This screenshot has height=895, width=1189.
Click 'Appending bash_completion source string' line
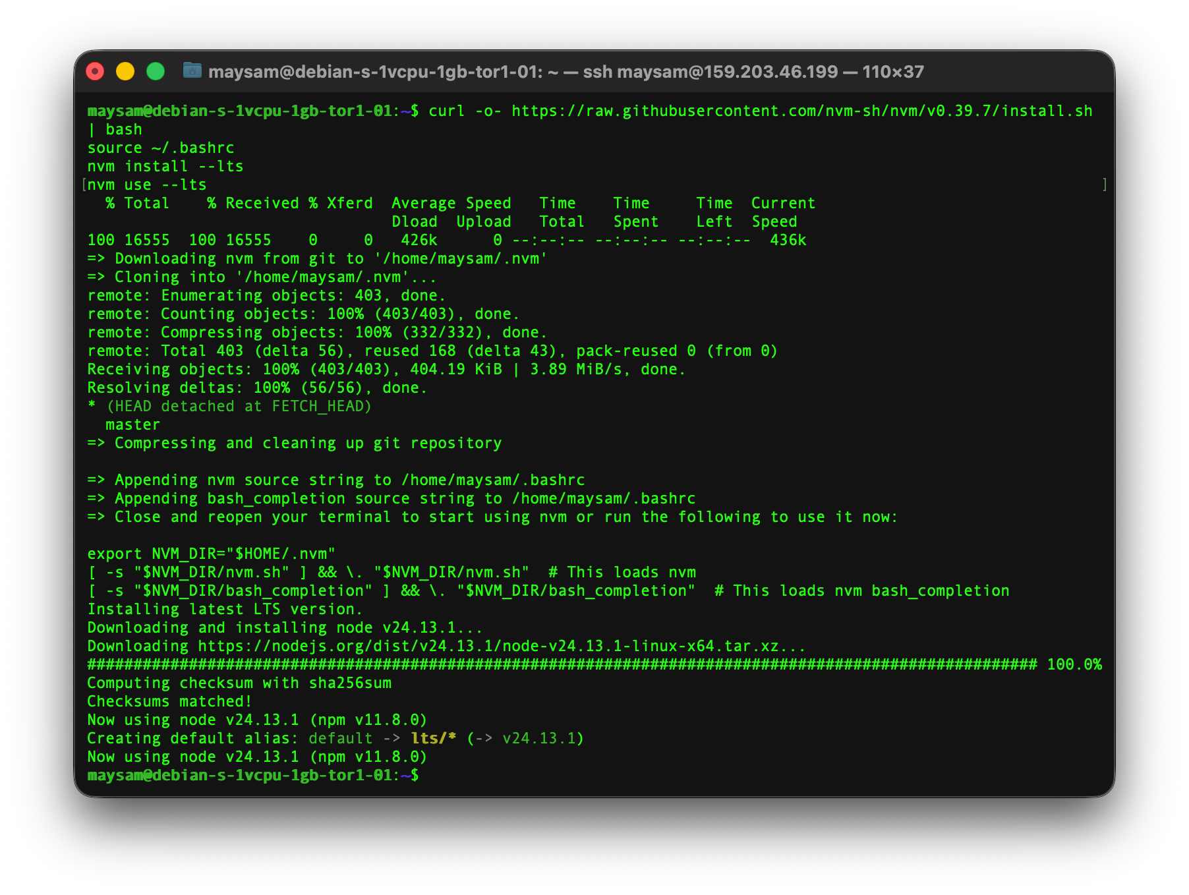391,498
